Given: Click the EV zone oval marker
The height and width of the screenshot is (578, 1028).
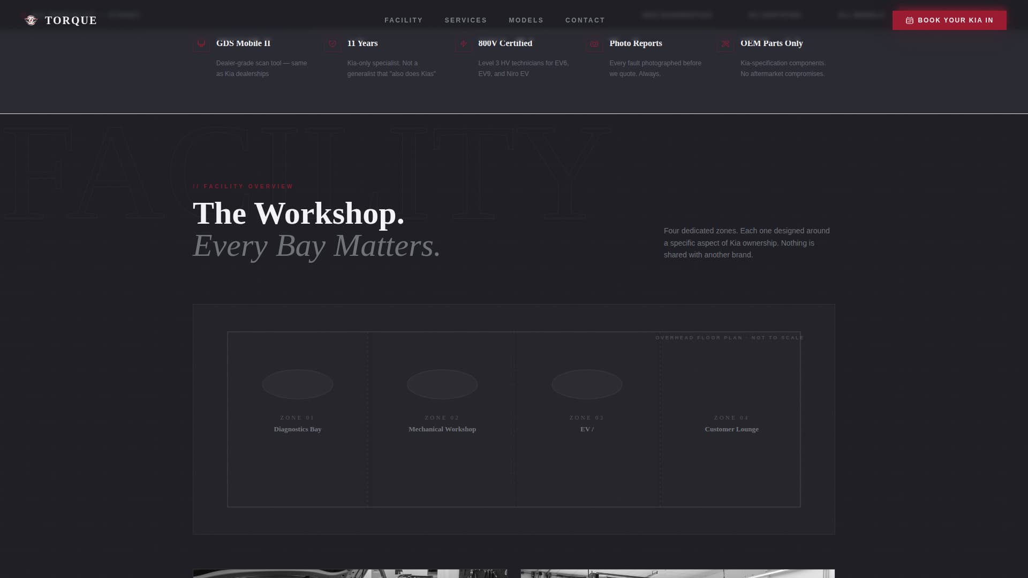Looking at the screenshot, I should pyautogui.click(x=587, y=384).
